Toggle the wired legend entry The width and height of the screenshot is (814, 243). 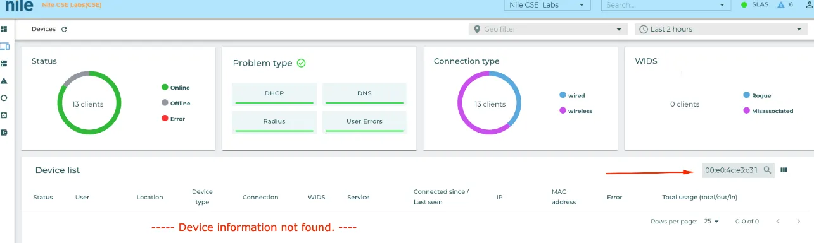pyautogui.click(x=572, y=95)
